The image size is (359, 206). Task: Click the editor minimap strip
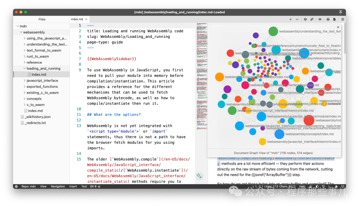click(x=202, y=77)
